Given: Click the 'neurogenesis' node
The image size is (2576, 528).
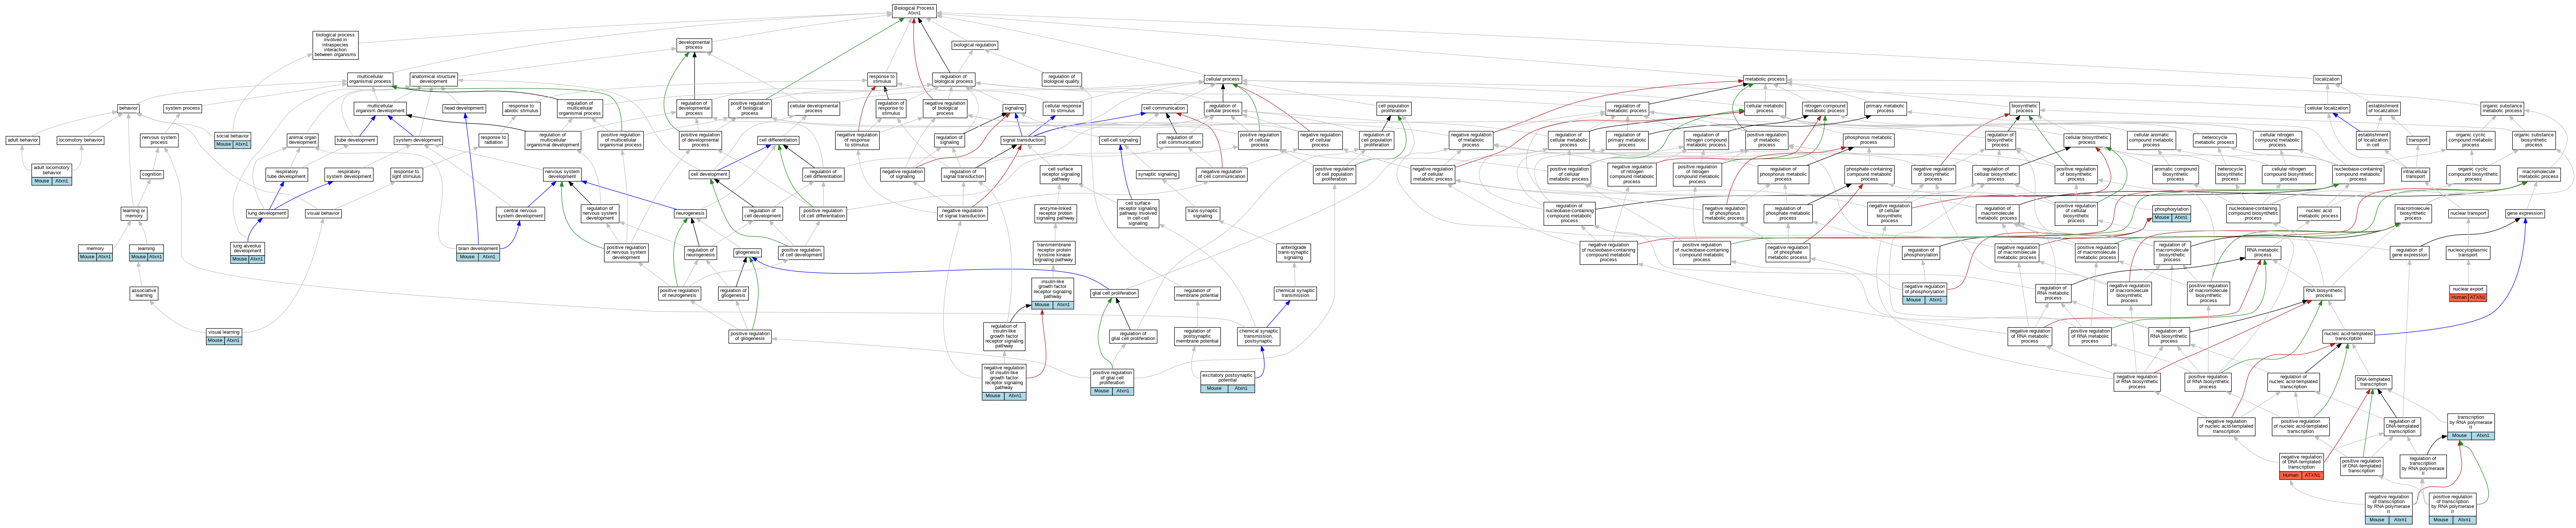Looking at the screenshot, I should coord(690,213).
